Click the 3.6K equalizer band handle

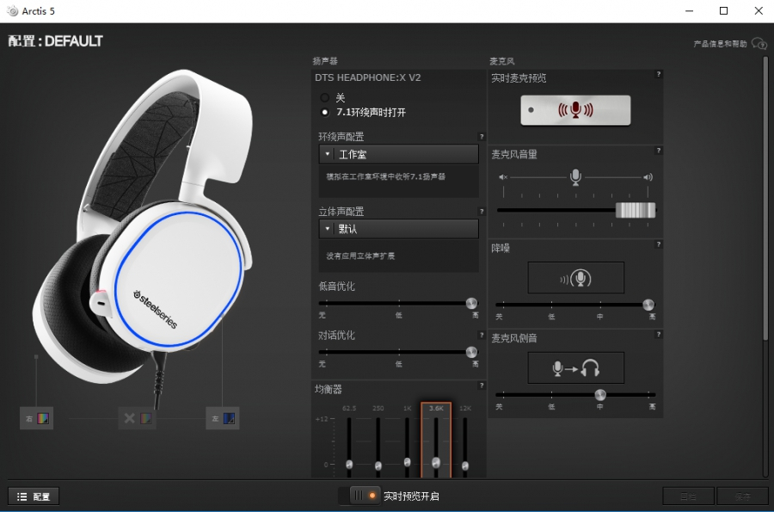pos(436,463)
